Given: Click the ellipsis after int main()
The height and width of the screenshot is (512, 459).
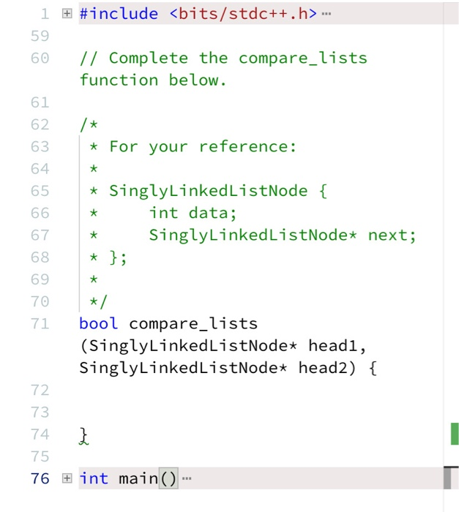Looking at the screenshot, I should (x=187, y=478).
